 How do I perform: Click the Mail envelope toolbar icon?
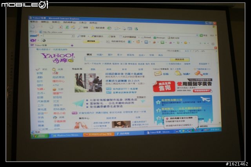[116, 28]
